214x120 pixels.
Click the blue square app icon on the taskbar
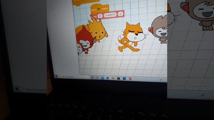pyautogui.click(x=124, y=79)
